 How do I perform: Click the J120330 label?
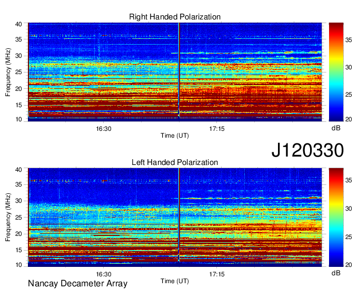pos(307,150)
